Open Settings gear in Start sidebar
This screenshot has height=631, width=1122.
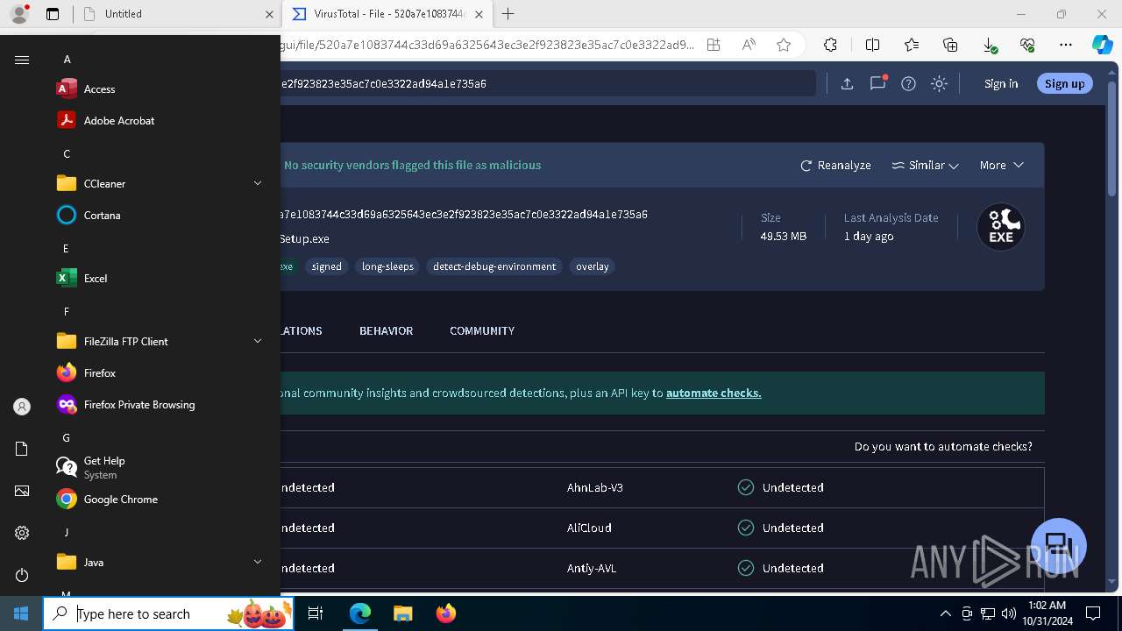point(22,533)
